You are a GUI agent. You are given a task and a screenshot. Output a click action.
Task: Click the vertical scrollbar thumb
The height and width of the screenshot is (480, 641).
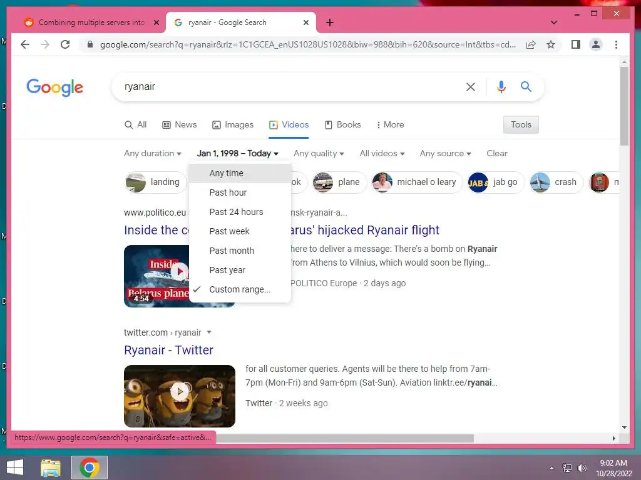coord(624,106)
